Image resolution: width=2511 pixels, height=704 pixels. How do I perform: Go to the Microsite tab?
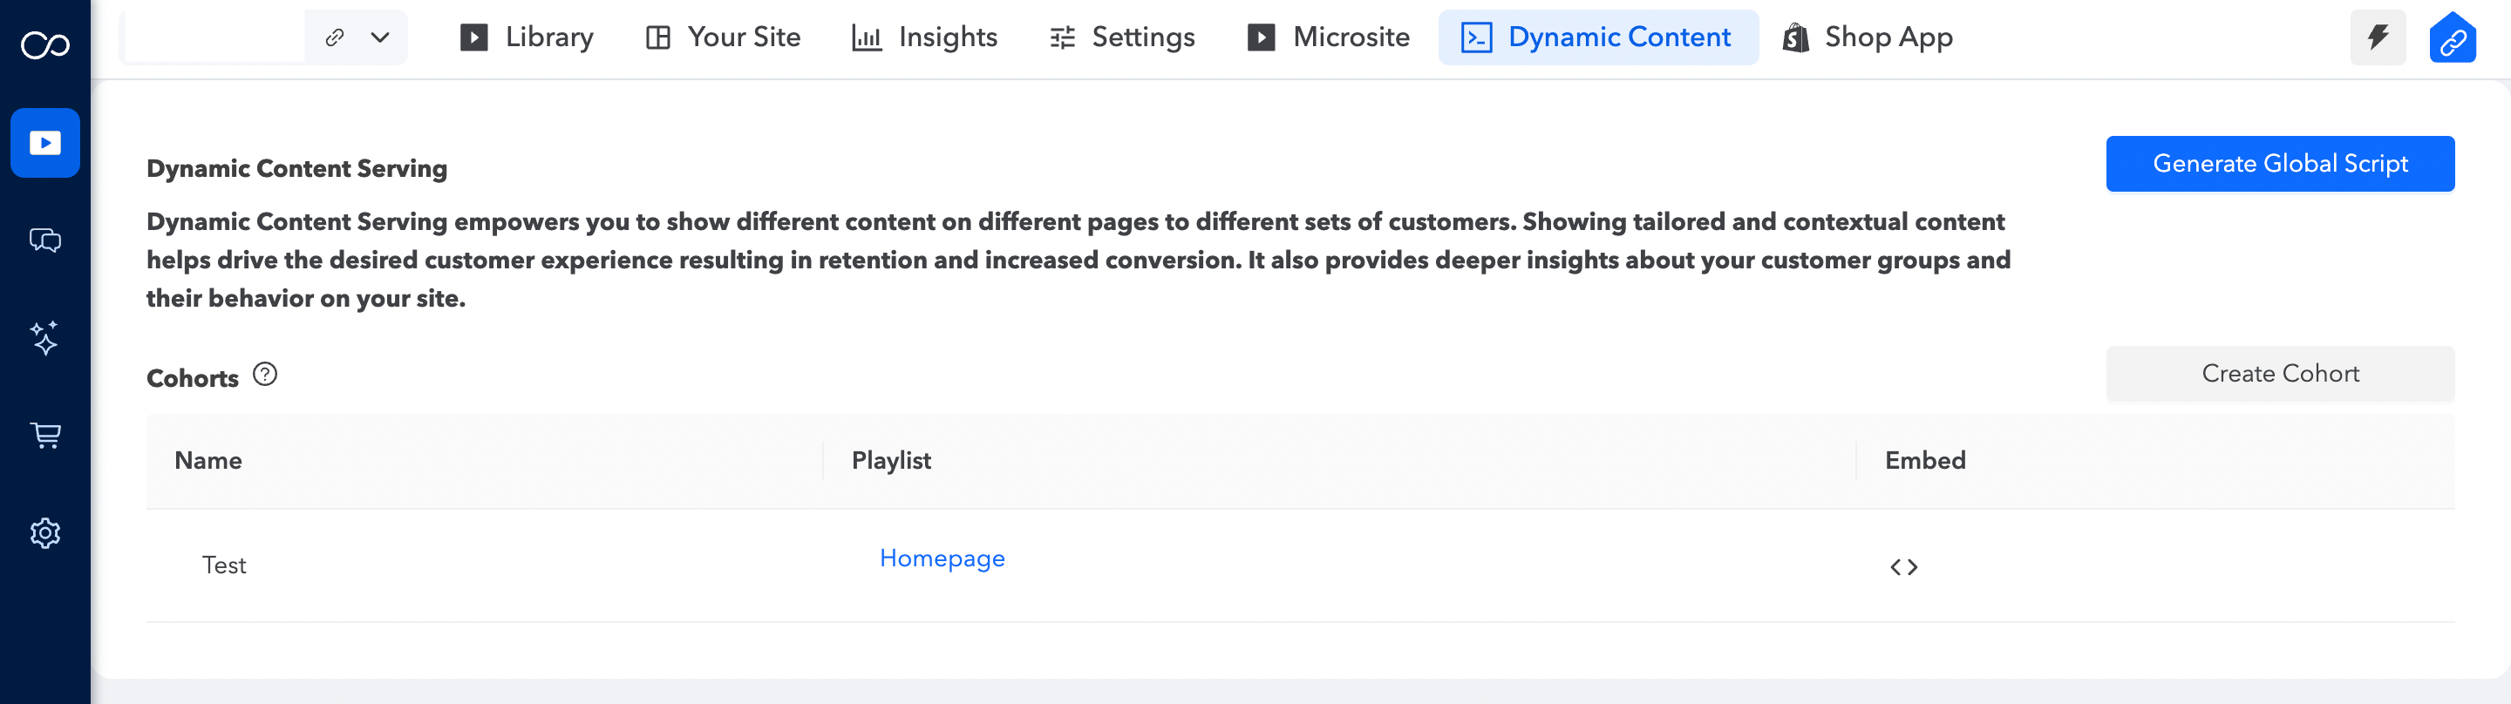(1328, 38)
